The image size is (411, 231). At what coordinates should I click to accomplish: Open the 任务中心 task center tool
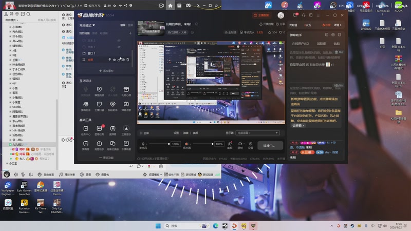point(85,129)
